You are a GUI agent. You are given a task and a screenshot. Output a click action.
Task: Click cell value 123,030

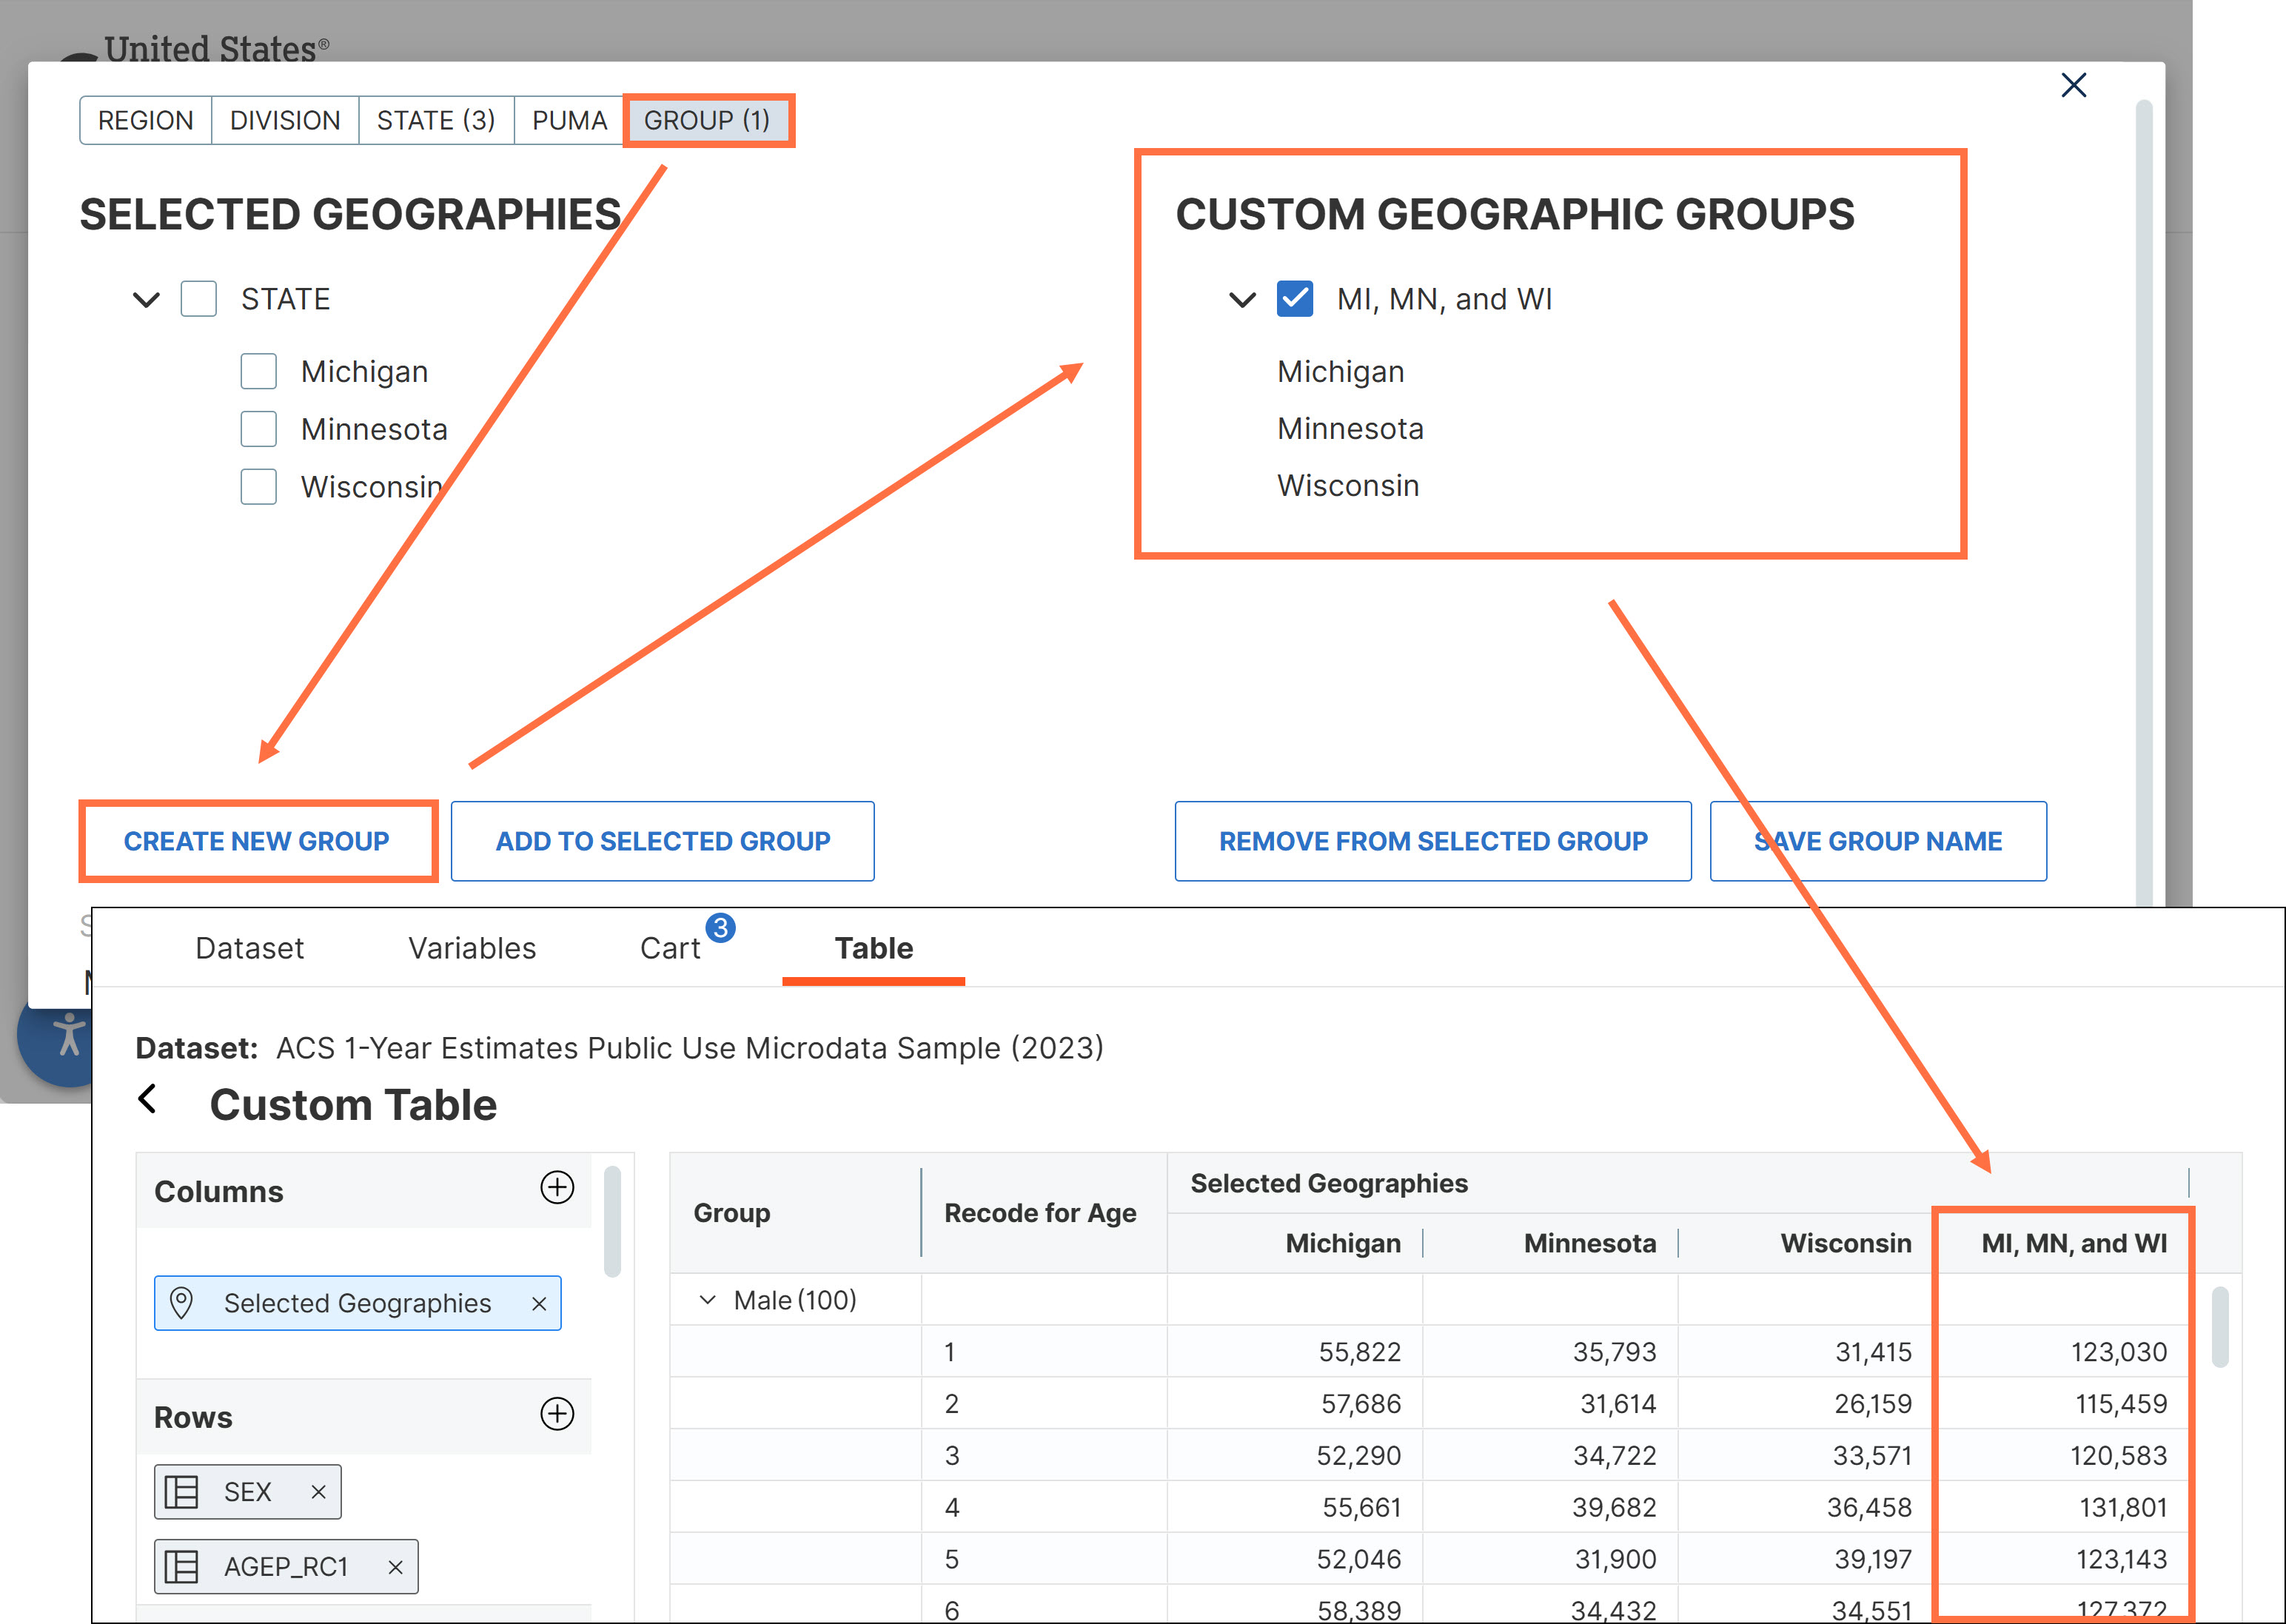(x=2118, y=1352)
